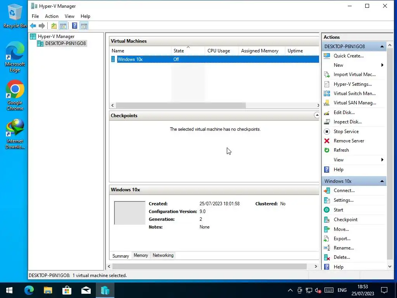The height and width of the screenshot is (298, 397).
Task: Click the Move icon
Action: coord(327,229)
